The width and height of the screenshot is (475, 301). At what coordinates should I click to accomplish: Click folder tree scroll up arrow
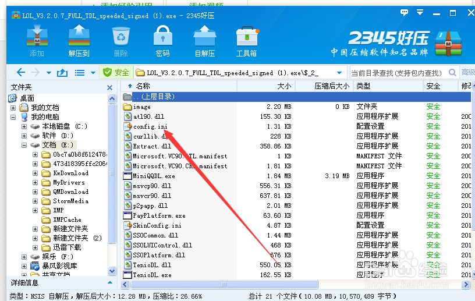[x=112, y=99]
